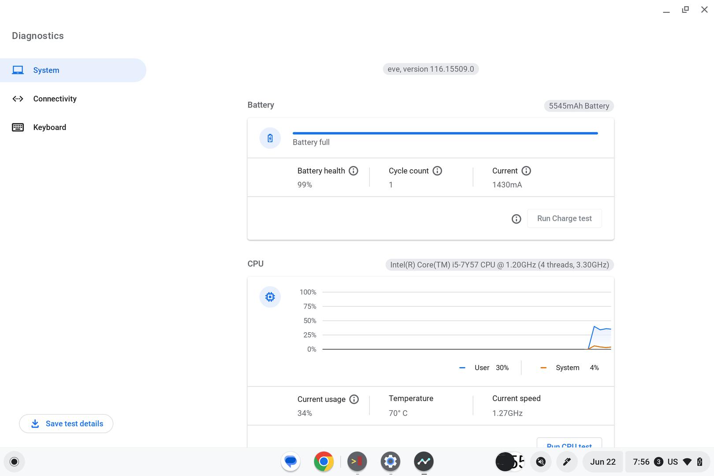Image resolution: width=714 pixels, height=476 pixels.
Task: Click the CPU chip icon in CPU card
Action: [270, 297]
